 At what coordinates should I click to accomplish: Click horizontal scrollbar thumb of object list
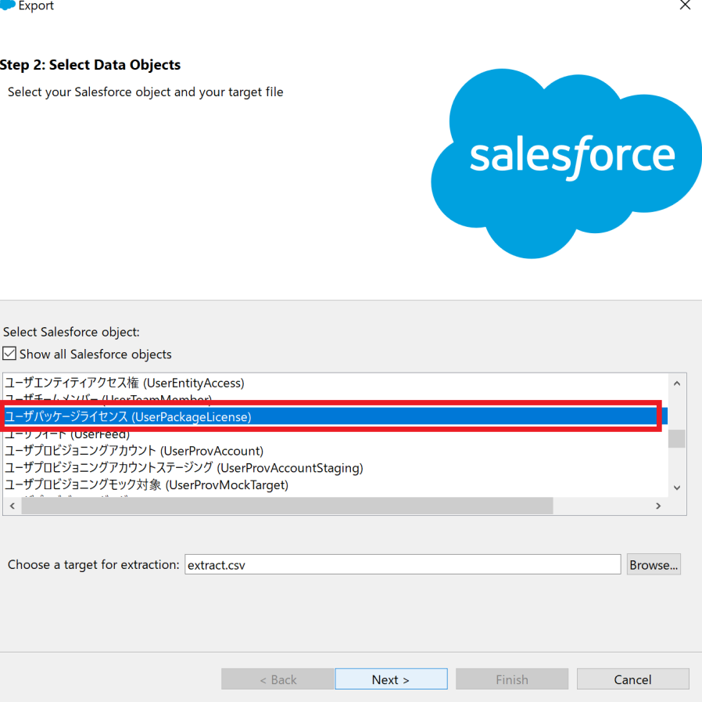pyautogui.click(x=288, y=506)
